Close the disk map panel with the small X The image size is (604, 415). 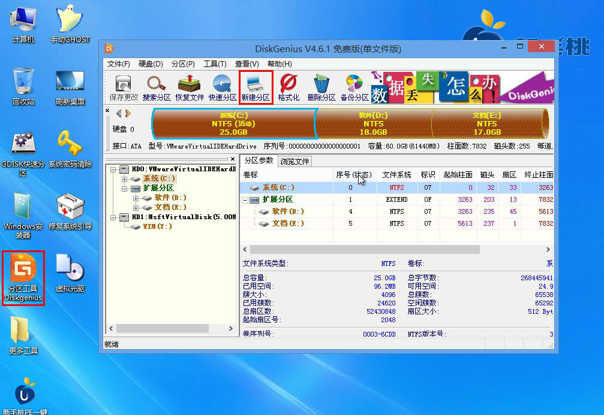(107, 111)
